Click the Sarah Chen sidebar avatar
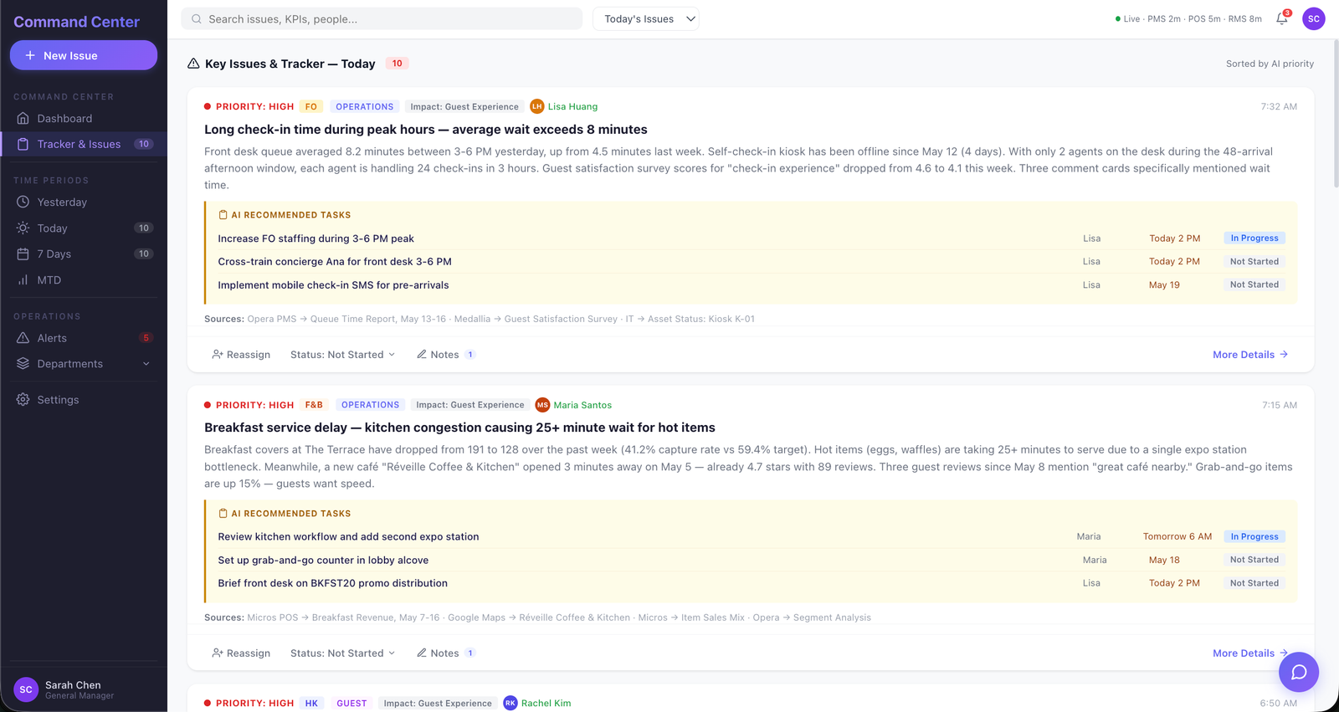 [26, 689]
